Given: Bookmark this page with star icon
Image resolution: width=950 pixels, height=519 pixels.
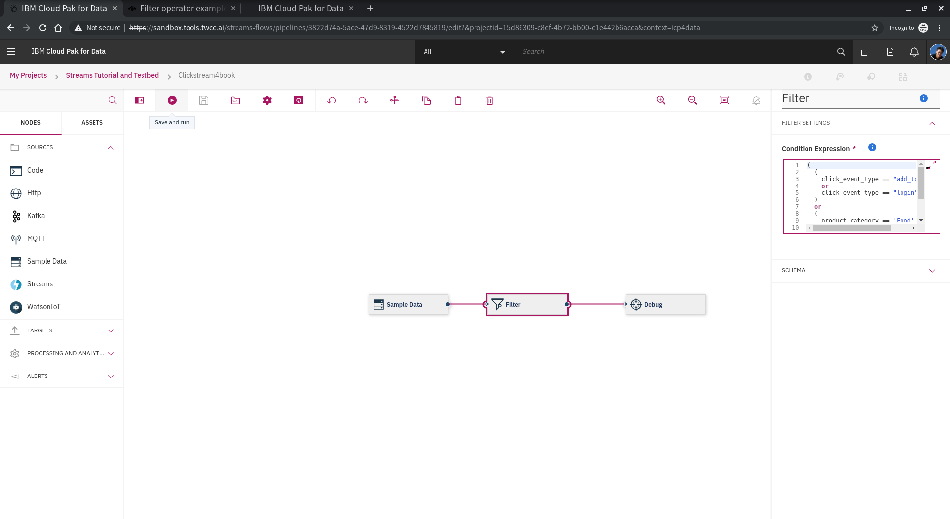Looking at the screenshot, I should click(875, 28).
